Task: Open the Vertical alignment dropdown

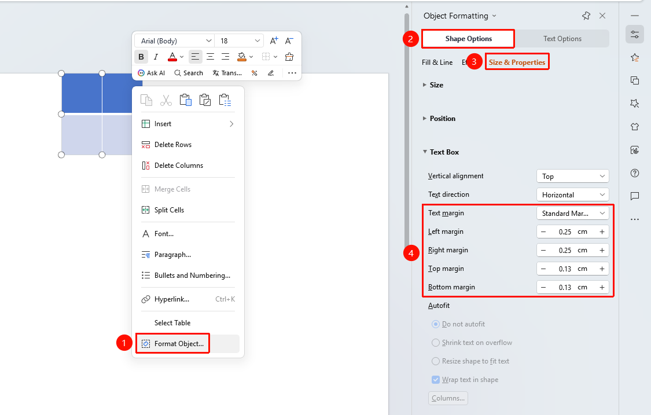Action: click(572, 176)
